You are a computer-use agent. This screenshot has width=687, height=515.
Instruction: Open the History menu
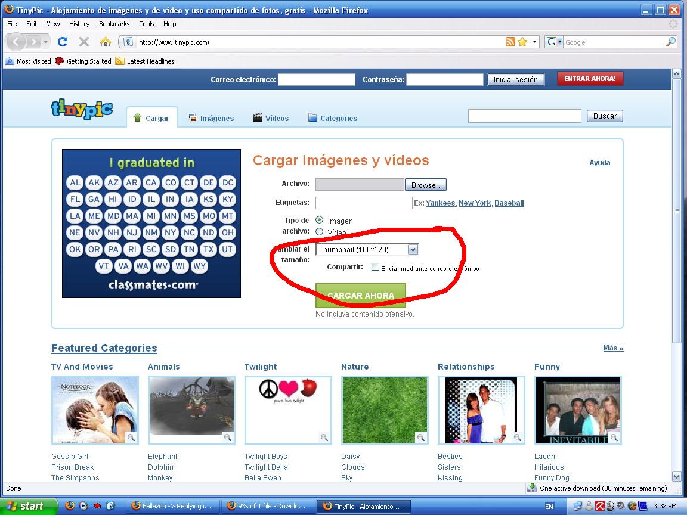[x=79, y=24]
